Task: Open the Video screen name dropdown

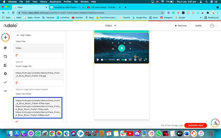Action: point(111,26)
